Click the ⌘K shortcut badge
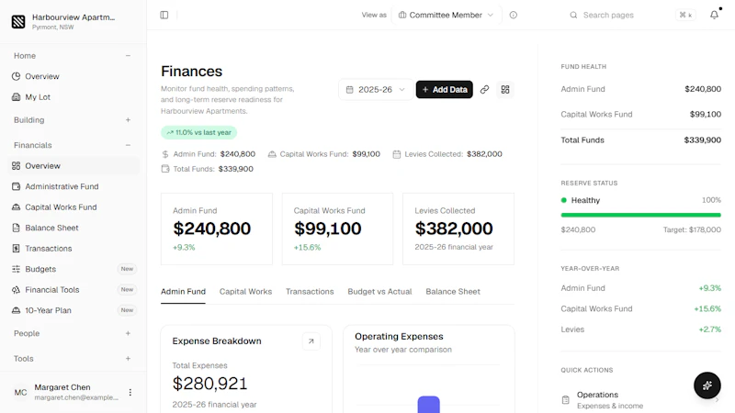Screen dimensions: 735x413 coord(685,15)
